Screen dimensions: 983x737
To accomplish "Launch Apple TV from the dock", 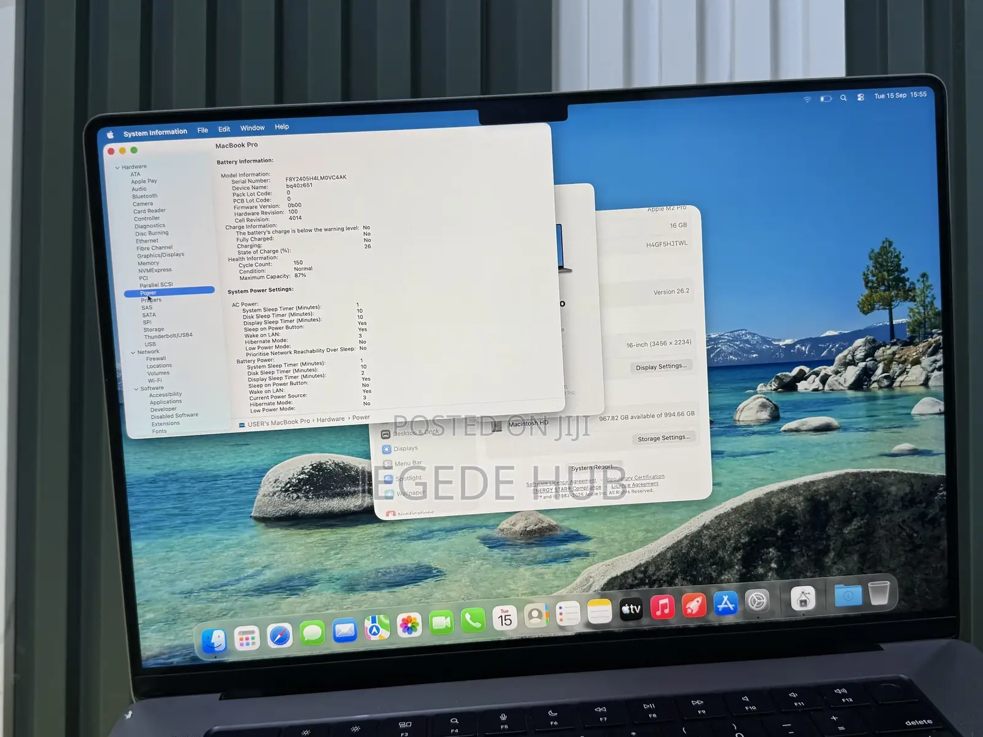I will pos(631,609).
